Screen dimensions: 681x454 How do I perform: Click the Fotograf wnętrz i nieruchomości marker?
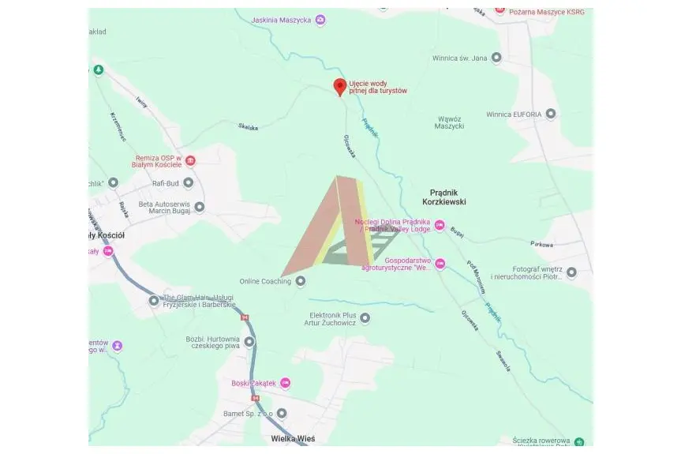[x=571, y=272]
